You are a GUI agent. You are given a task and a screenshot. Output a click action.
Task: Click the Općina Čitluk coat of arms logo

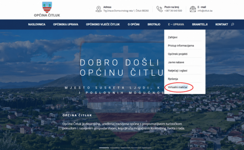point(47,7)
